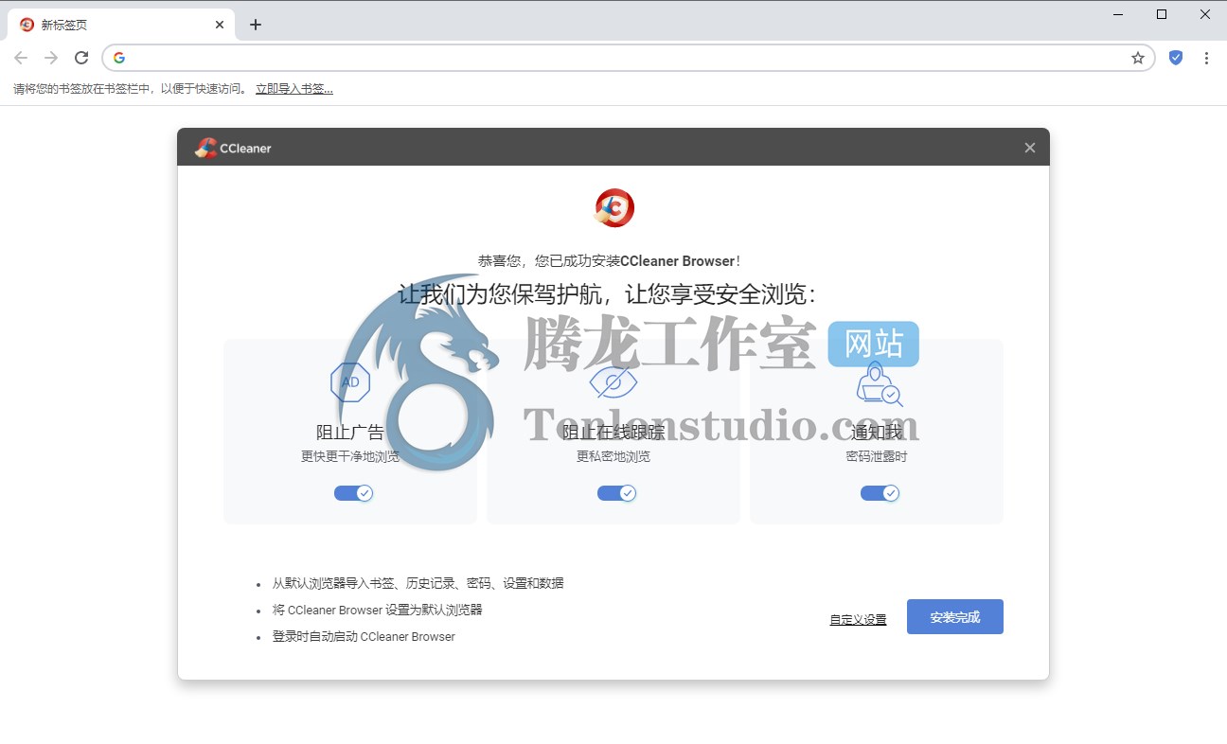Maximize the browser window
1227x744 pixels.
(x=1162, y=14)
